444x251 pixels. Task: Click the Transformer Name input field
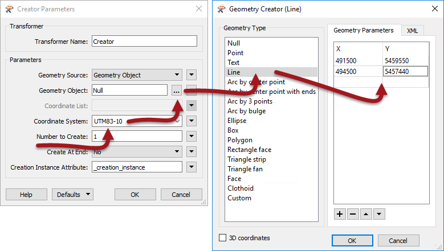[144, 42]
